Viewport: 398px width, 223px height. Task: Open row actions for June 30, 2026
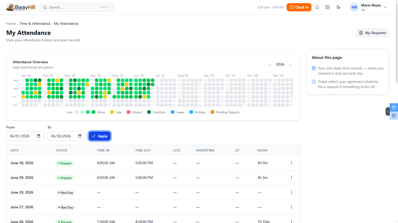point(292,163)
